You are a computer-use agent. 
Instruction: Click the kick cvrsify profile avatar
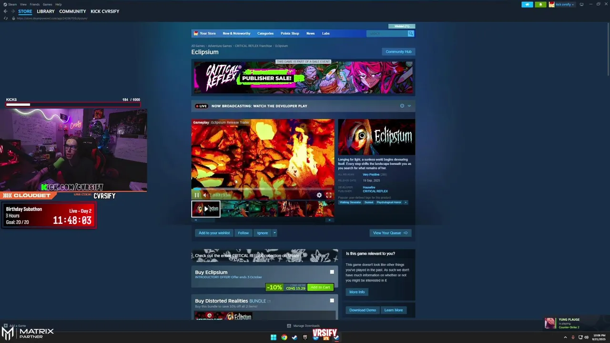pyautogui.click(x=552, y=4)
